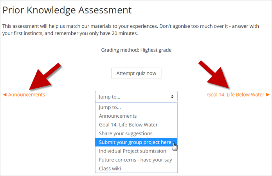Click the Prior Knowledge Assessment heading
This screenshot has height=176, width=272.
click(x=67, y=10)
